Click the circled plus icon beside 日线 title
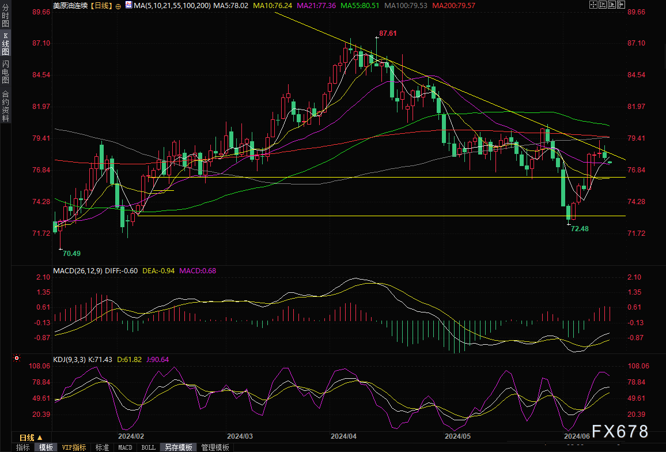 coord(118,6)
